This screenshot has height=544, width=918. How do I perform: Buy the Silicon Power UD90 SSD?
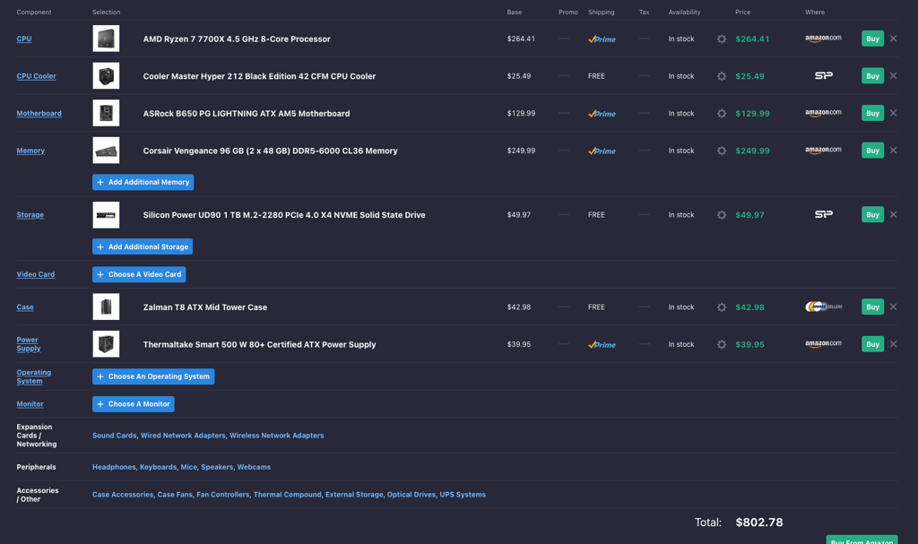872,214
